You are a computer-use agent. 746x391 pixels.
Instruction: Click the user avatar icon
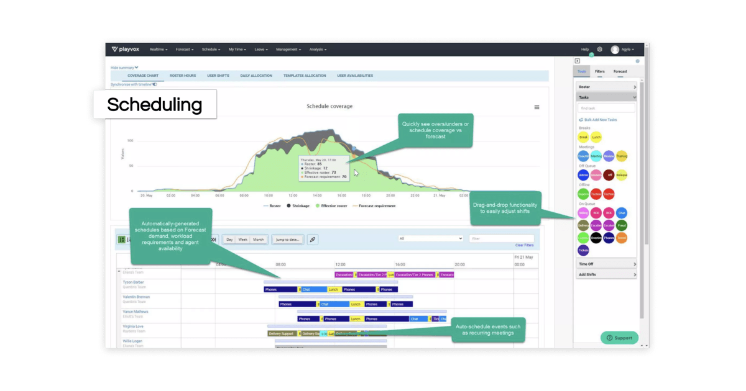click(x=615, y=50)
